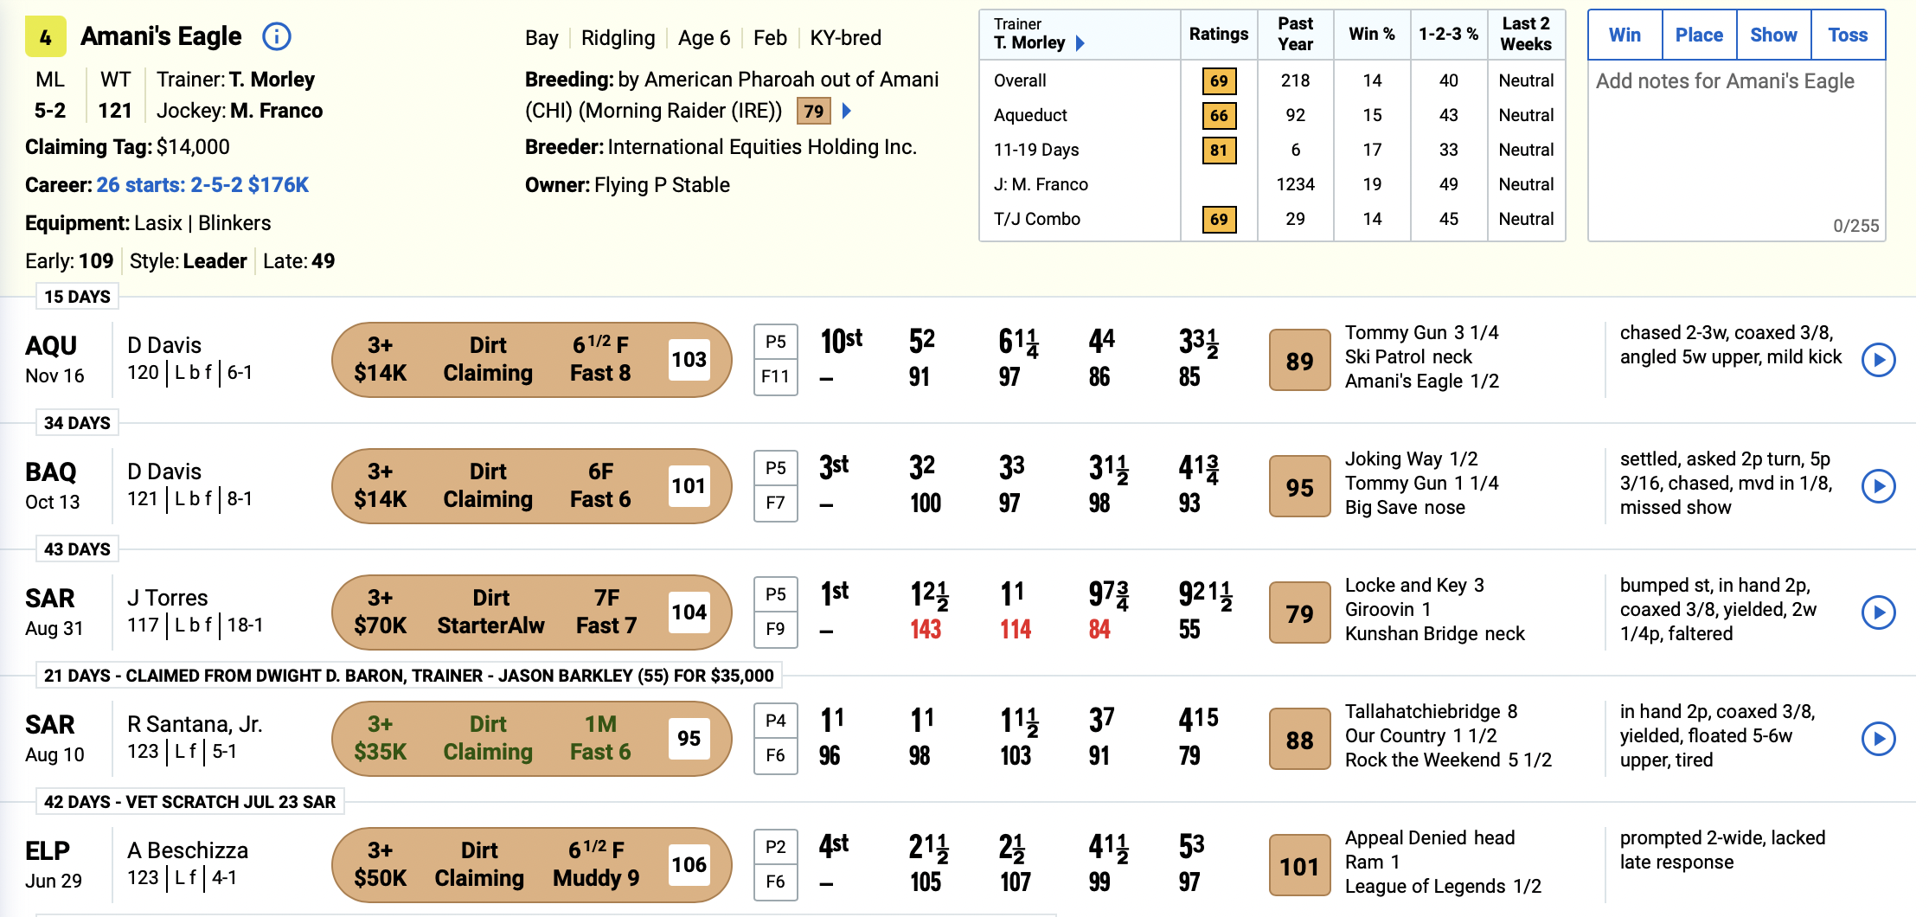Click the yellow number 4 program badge

click(x=46, y=37)
